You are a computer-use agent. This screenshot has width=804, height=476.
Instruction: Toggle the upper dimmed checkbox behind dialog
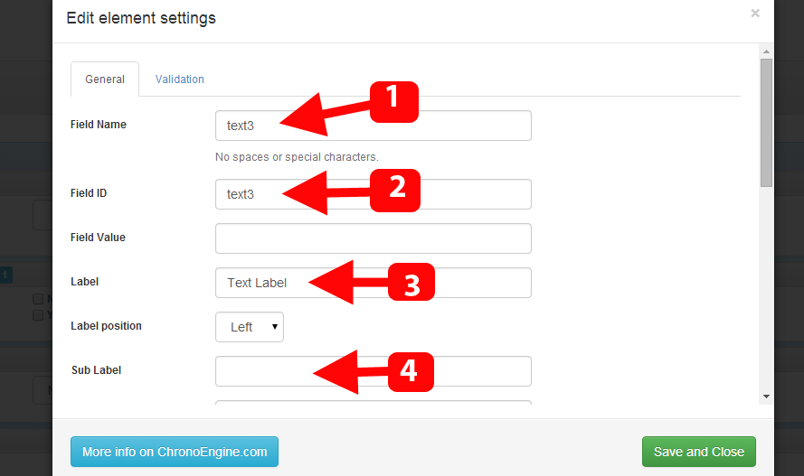pos(38,299)
